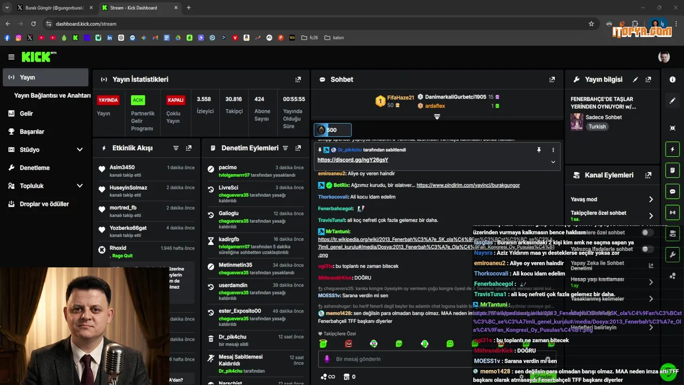Toggle the chat bubble widget in right sidebar
Viewport: 684px width, 385px height.
coord(672,191)
